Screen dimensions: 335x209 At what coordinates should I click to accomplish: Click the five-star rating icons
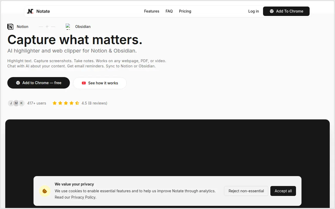pyautogui.click(x=66, y=103)
